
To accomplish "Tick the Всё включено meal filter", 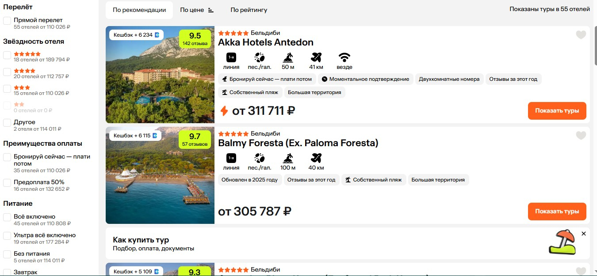I will tap(7, 217).
